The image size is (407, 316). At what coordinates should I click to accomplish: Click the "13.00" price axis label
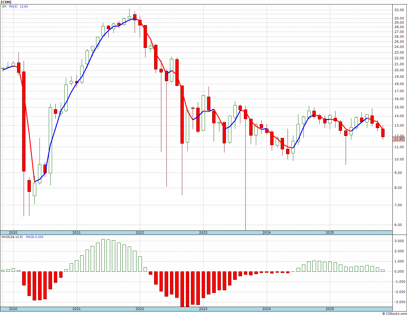[x=399, y=126]
